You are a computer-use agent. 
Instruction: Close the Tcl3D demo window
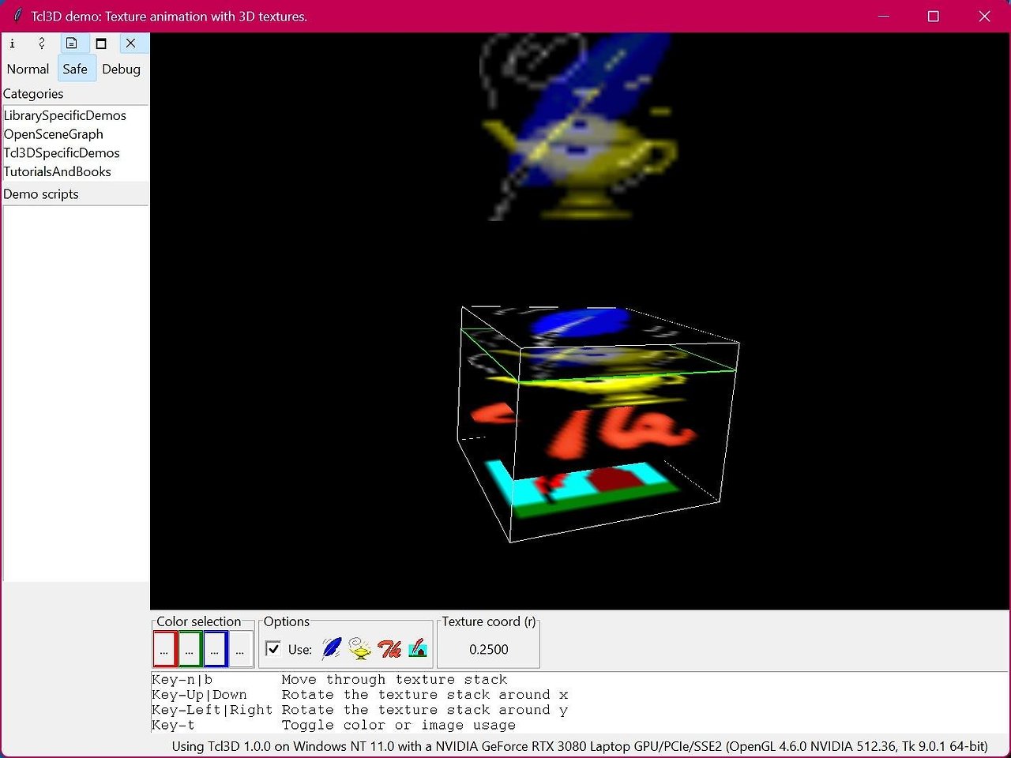pyautogui.click(x=984, y=16)
